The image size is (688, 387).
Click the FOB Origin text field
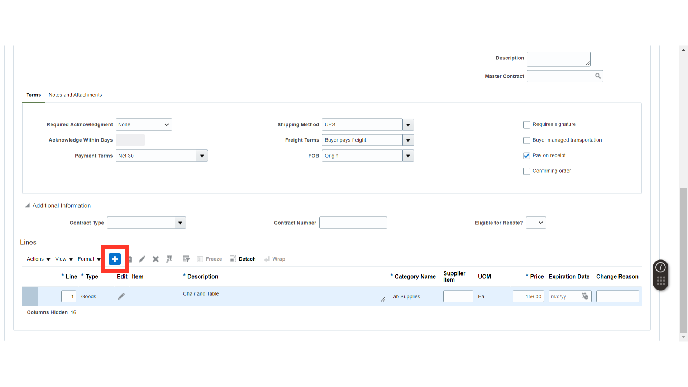point(362,156)
